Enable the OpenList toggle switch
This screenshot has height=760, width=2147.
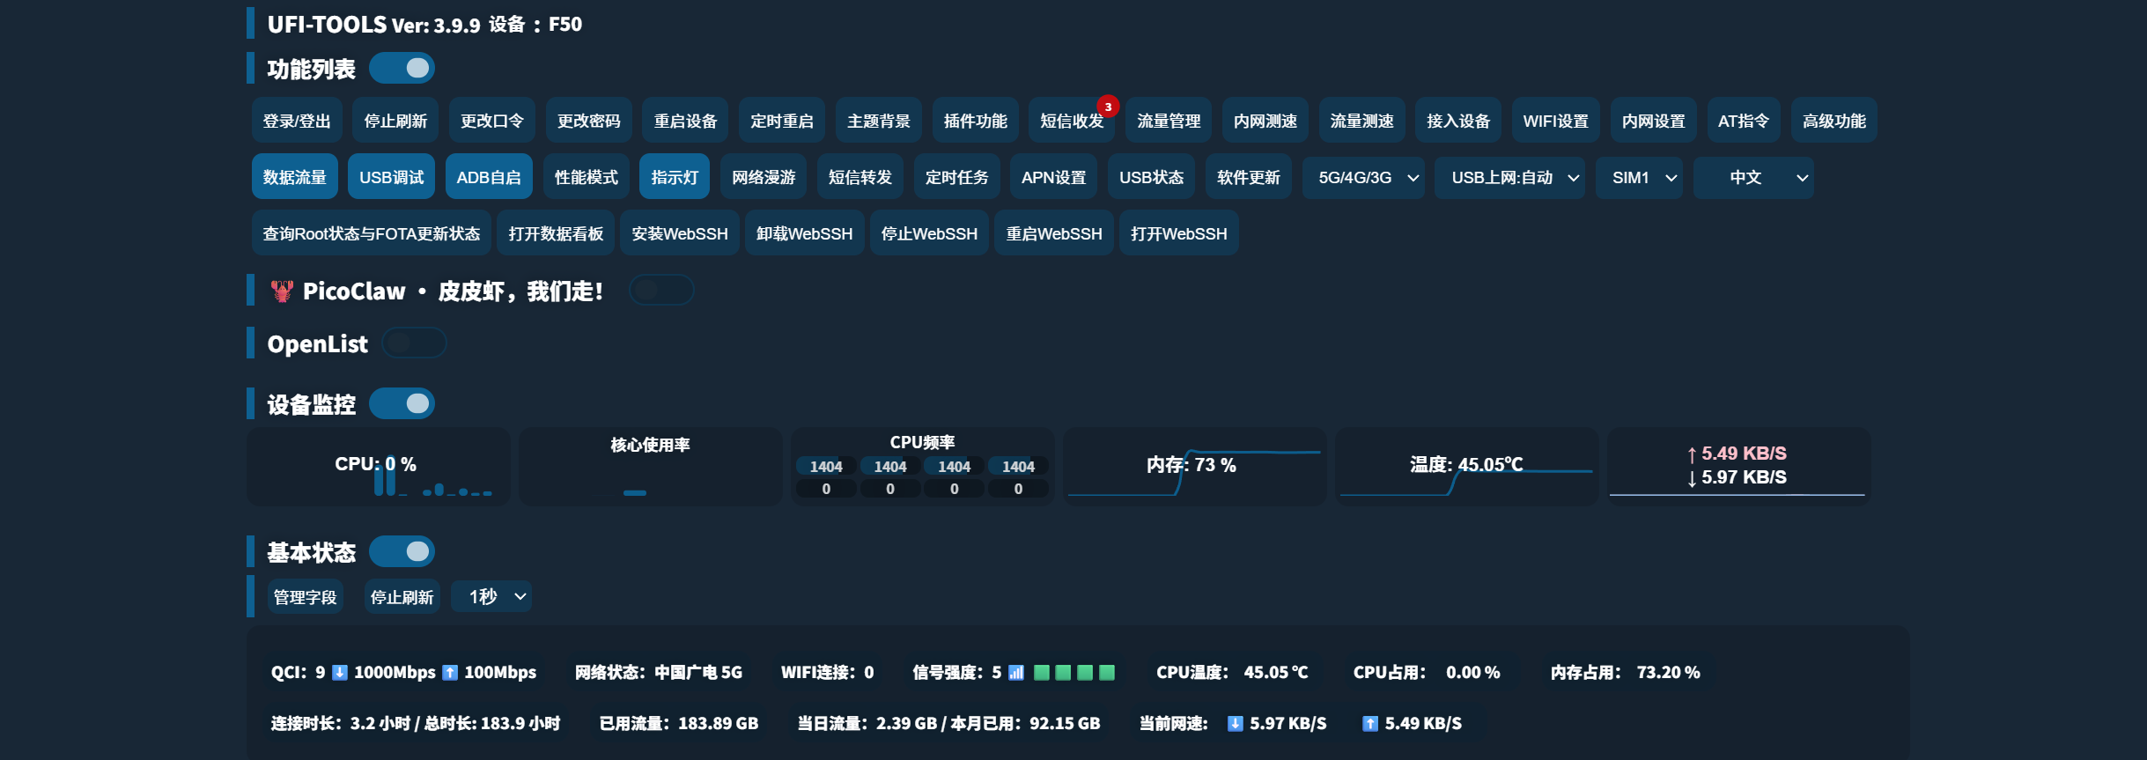[x=415, y=343]
